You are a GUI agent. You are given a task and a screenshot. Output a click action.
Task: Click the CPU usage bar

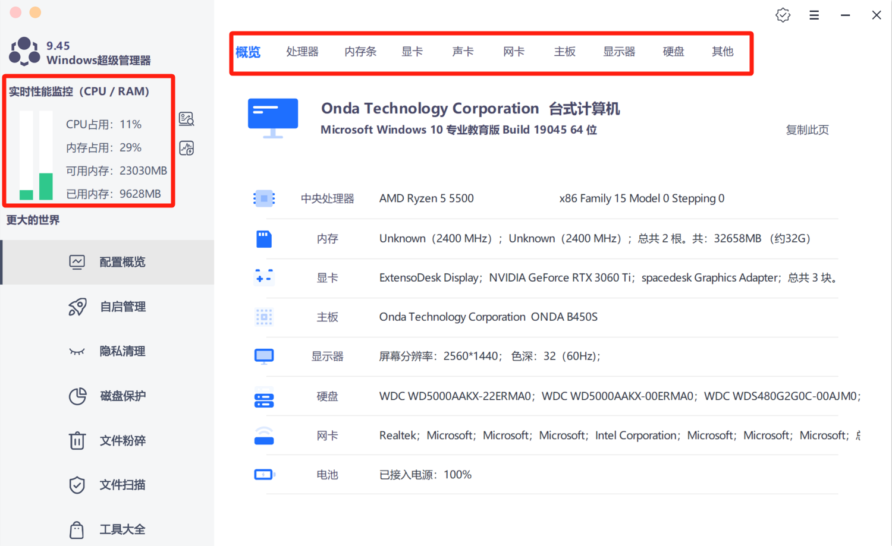click(x=26, y=156)
